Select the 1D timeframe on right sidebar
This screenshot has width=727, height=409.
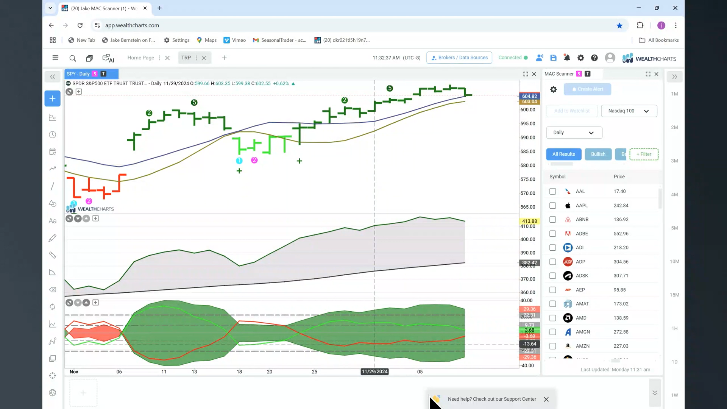[x=674, y=362]
